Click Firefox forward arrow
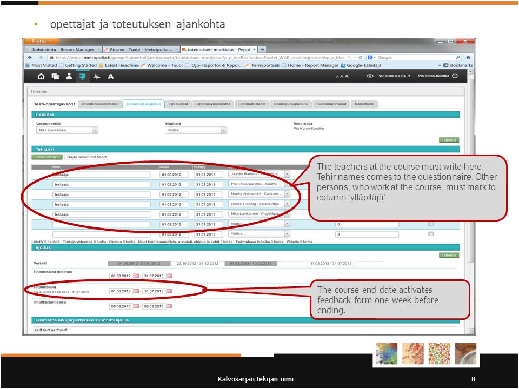The height and width of the screenshot is (389, 519). tap(41, 58)
